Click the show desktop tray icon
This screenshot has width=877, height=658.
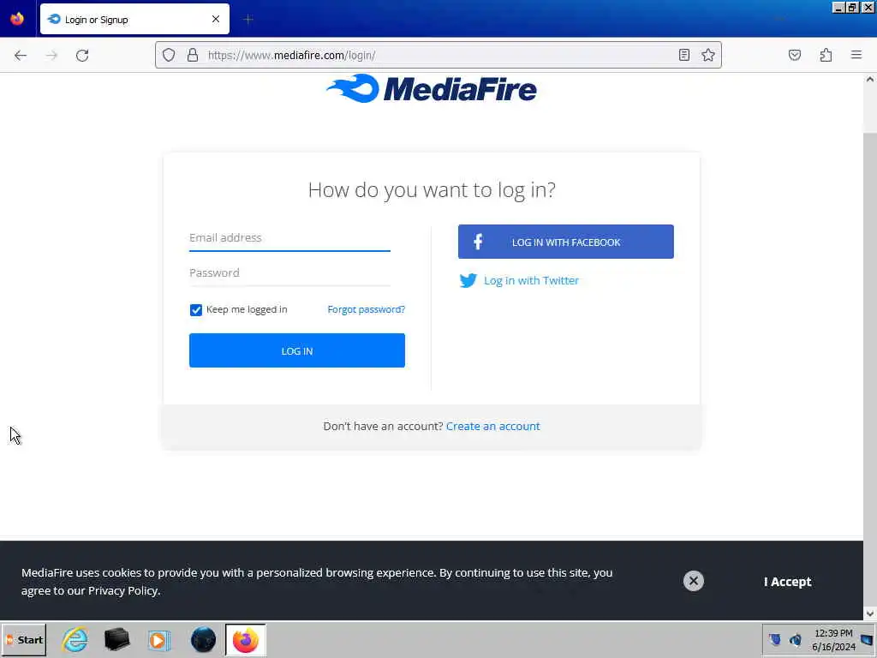click(x=867, y=639)
